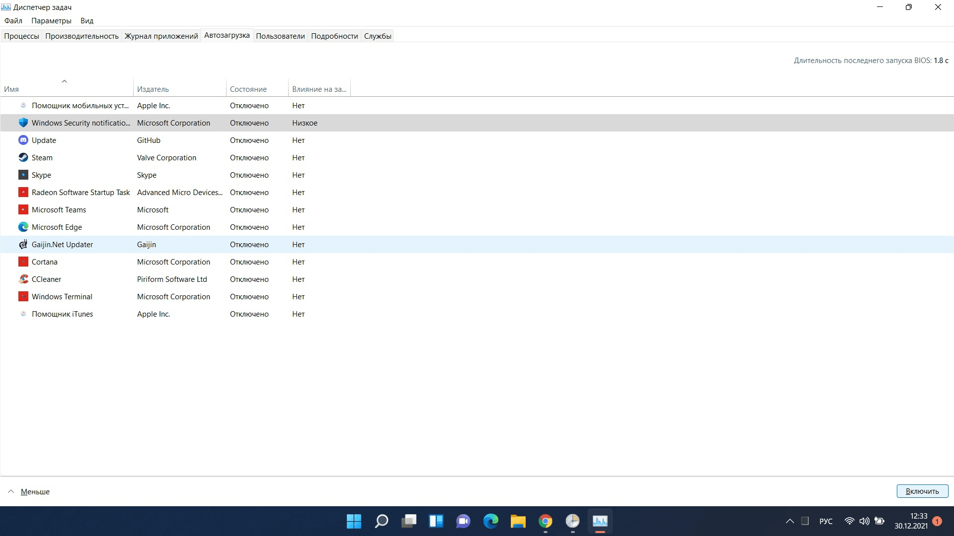
Task: Click the Низкое impact value
Action: click(x=305, y=123)
